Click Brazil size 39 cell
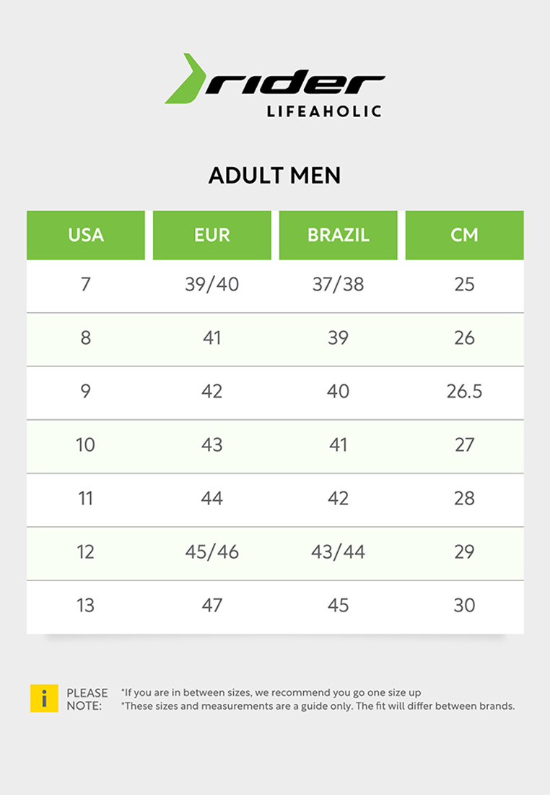Image resolution: width=550 pixels, height=795 pixels. [339, 338]
